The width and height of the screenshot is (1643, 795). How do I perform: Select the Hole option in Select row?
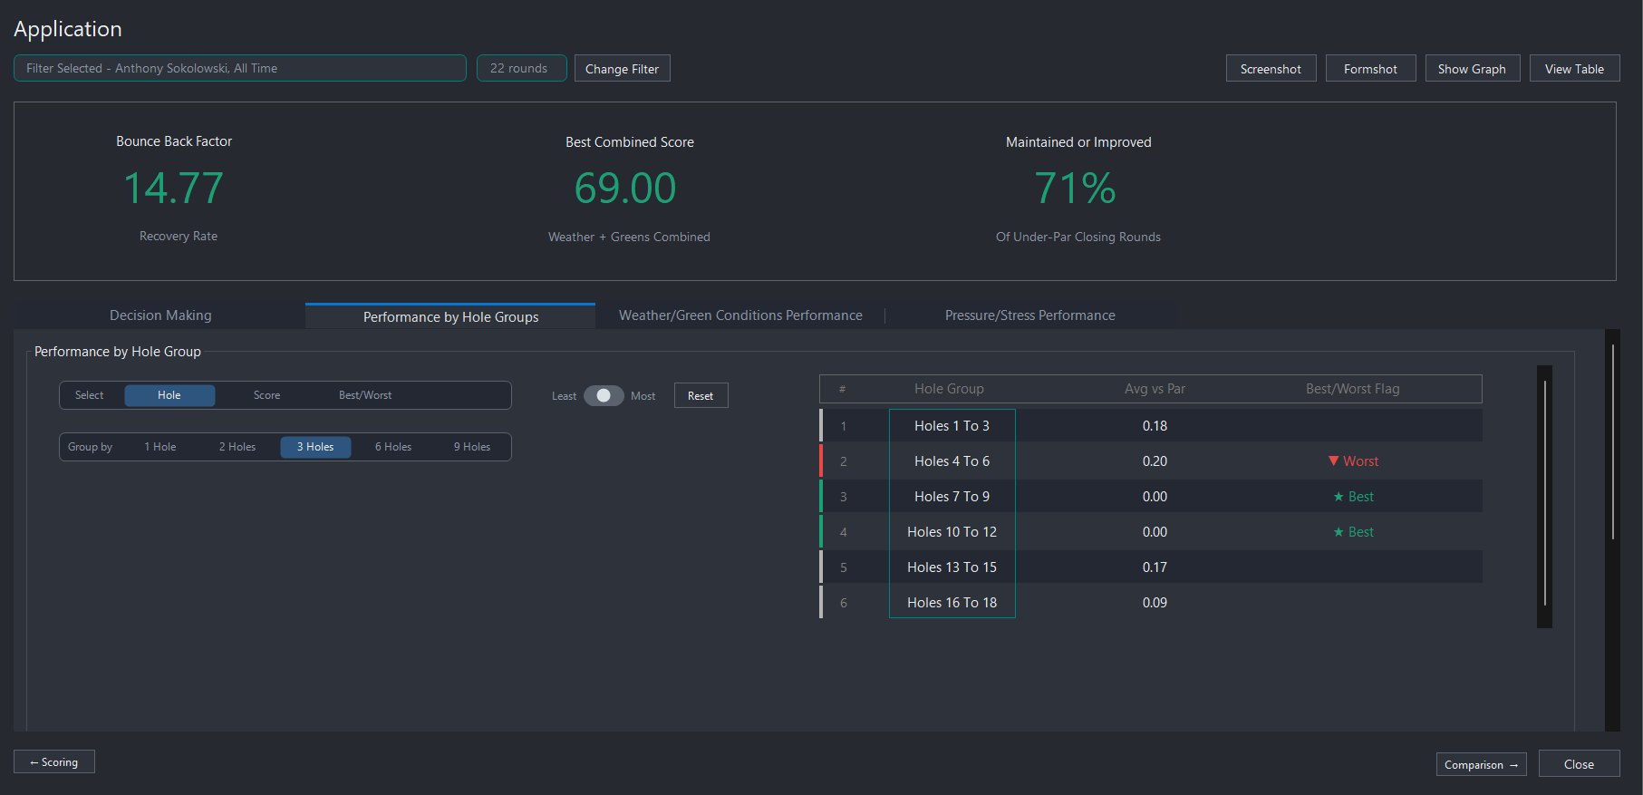point(169,395)
